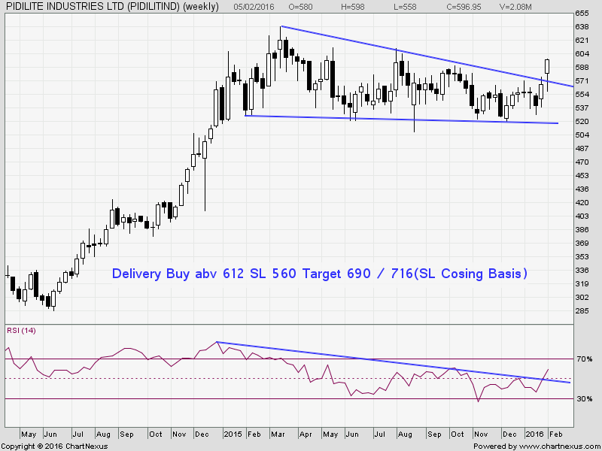The width and height of the screenshot is (602, 451).
Task: Click the RSI (14) indicator label
Action: (21, 331)
